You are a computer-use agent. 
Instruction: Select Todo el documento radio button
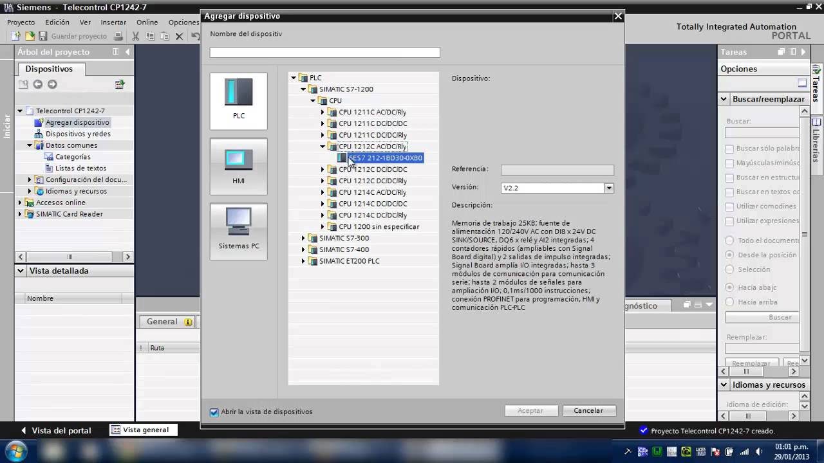point(729,241)
